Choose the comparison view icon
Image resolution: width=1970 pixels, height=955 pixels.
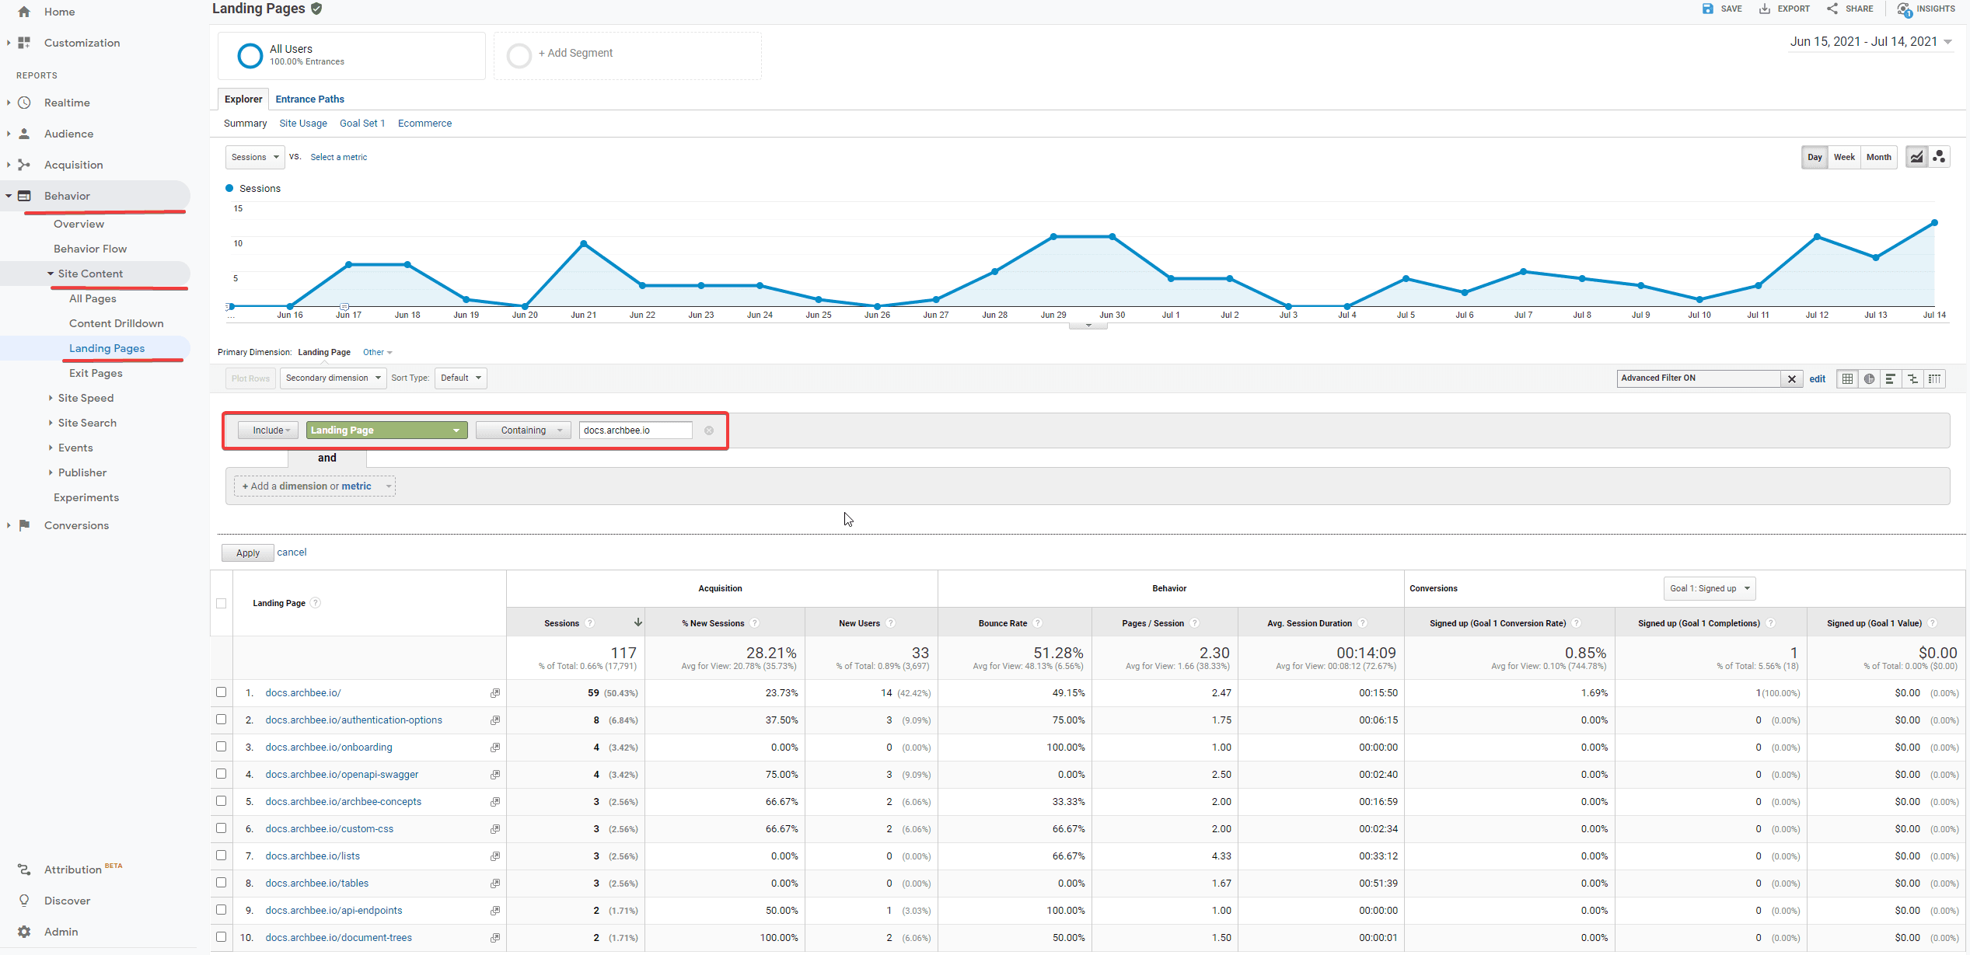(1912, 378)
